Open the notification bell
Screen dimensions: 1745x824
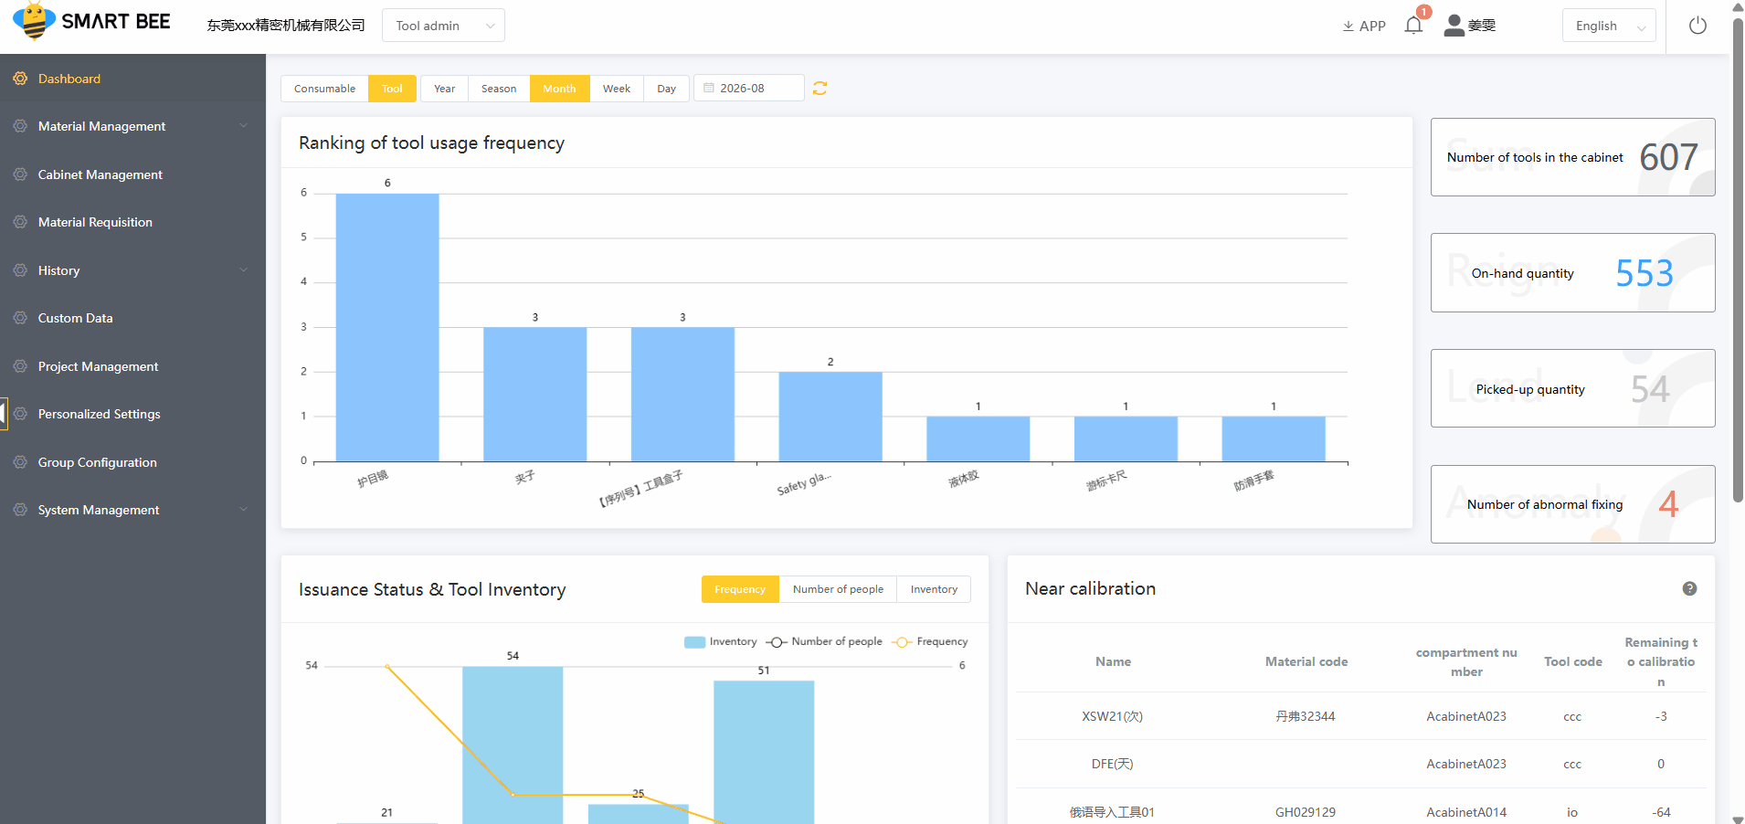tap(1413, 25)
